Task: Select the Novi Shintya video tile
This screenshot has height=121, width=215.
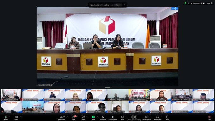Action: coord(54,107)
